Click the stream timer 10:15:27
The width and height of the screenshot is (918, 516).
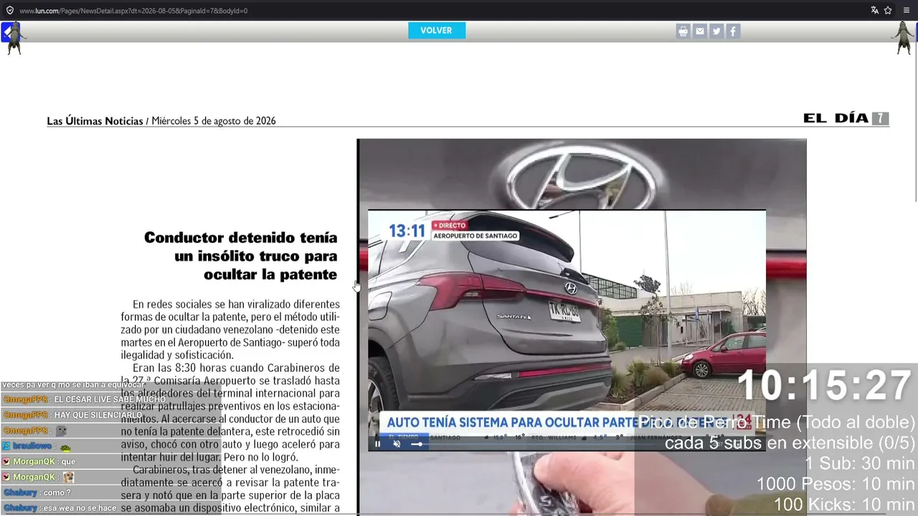(x=825, y=386)
